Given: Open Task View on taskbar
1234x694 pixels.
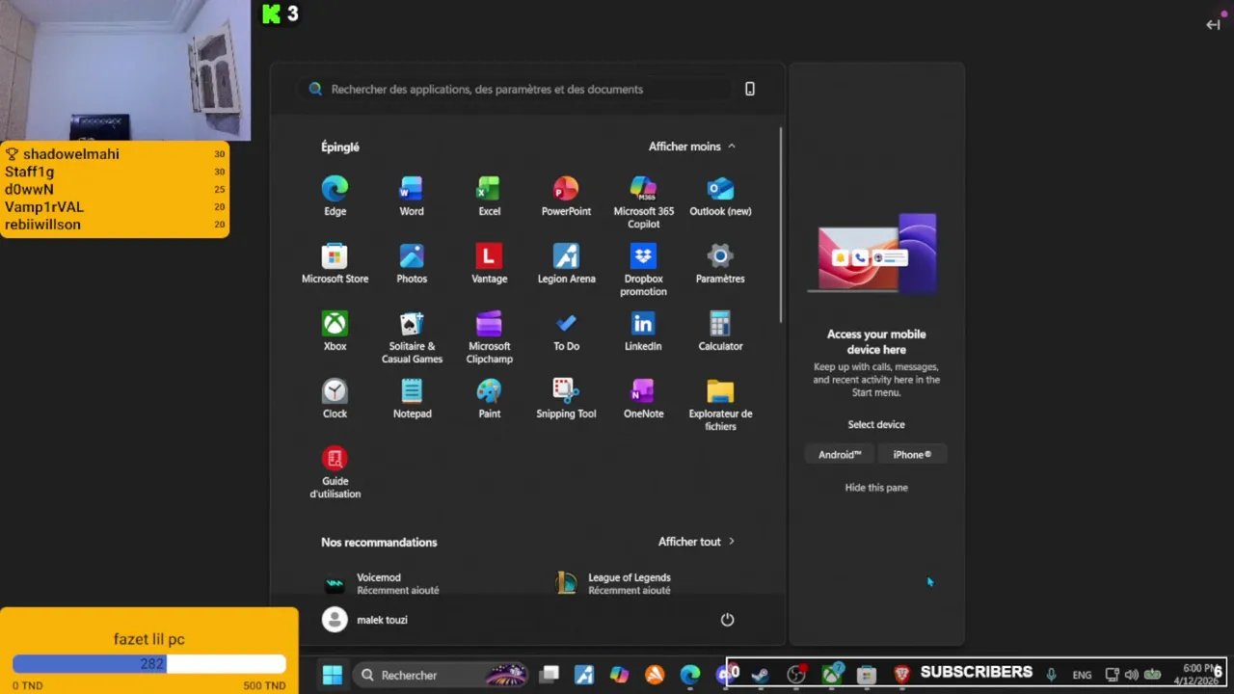Looking at the screenshot, I should [x=549, y=675].
